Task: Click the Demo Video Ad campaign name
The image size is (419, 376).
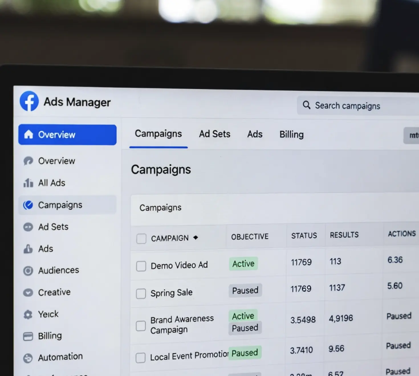Action: coord(179,265)
